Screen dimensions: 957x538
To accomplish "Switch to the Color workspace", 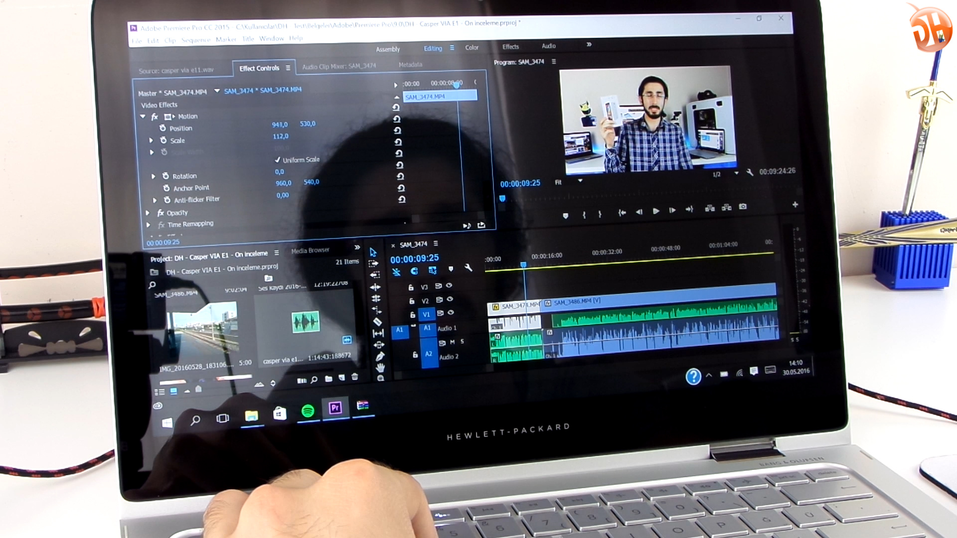I will coord(472,48).
